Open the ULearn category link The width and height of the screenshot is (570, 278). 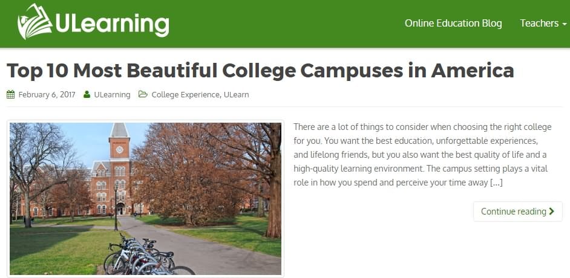(x=237, y=94)
